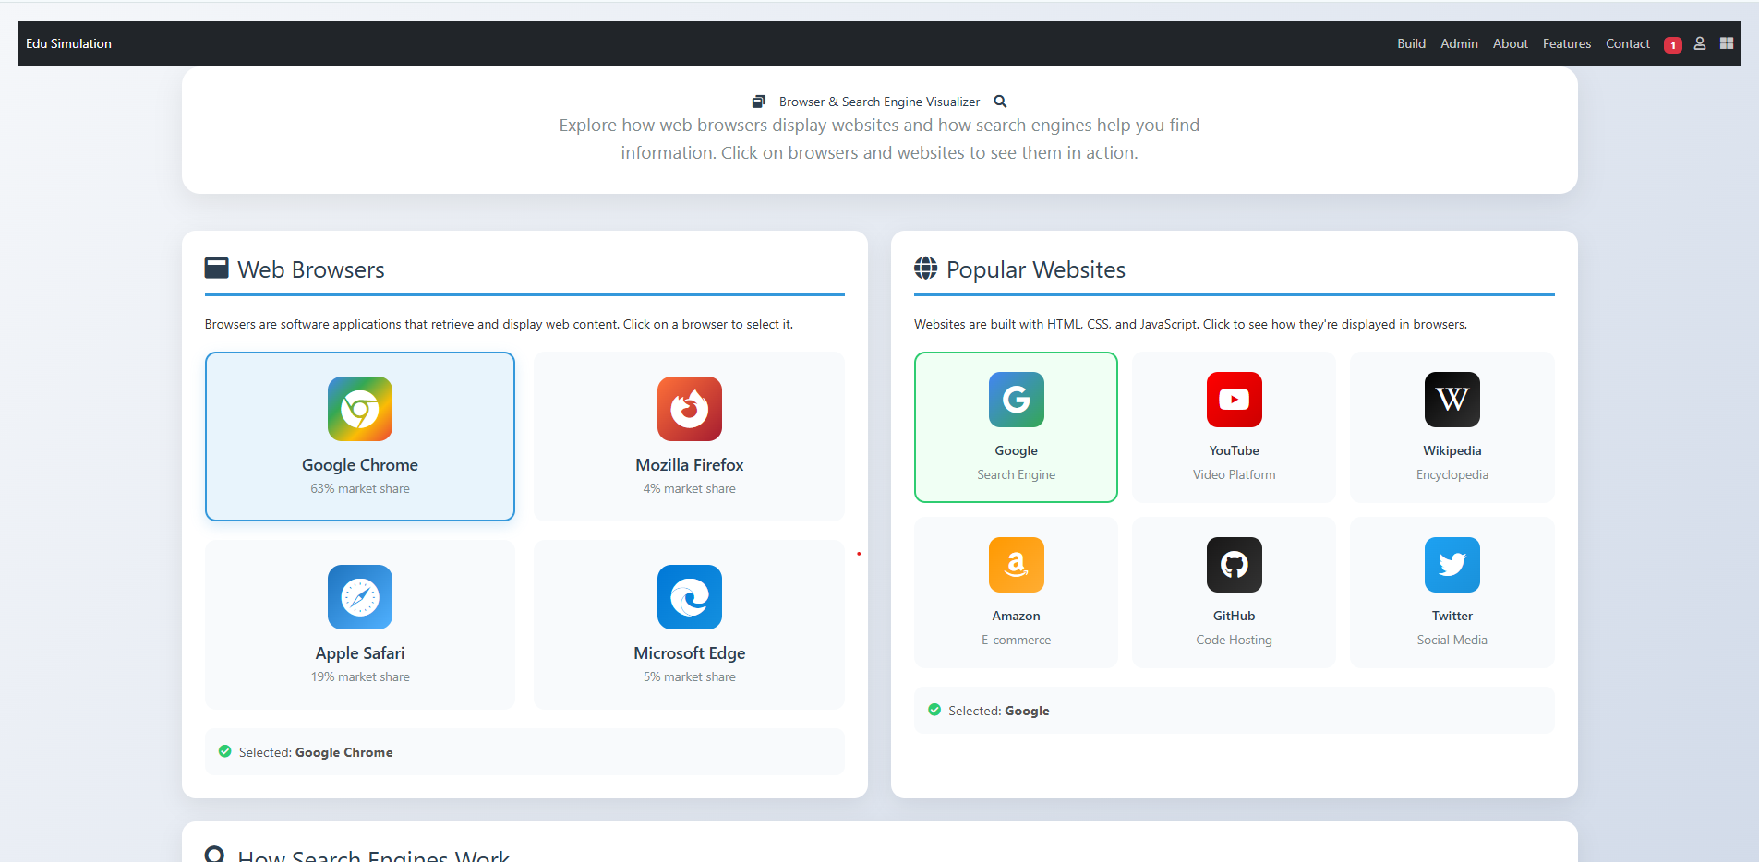Click the Mozilla Firefox browser icon
This screenshot has width=1759, height=862.
coord(690,409)
